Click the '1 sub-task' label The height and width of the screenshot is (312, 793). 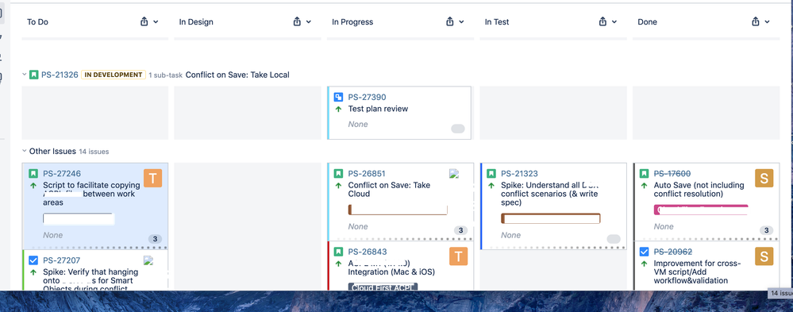(165, 75)
